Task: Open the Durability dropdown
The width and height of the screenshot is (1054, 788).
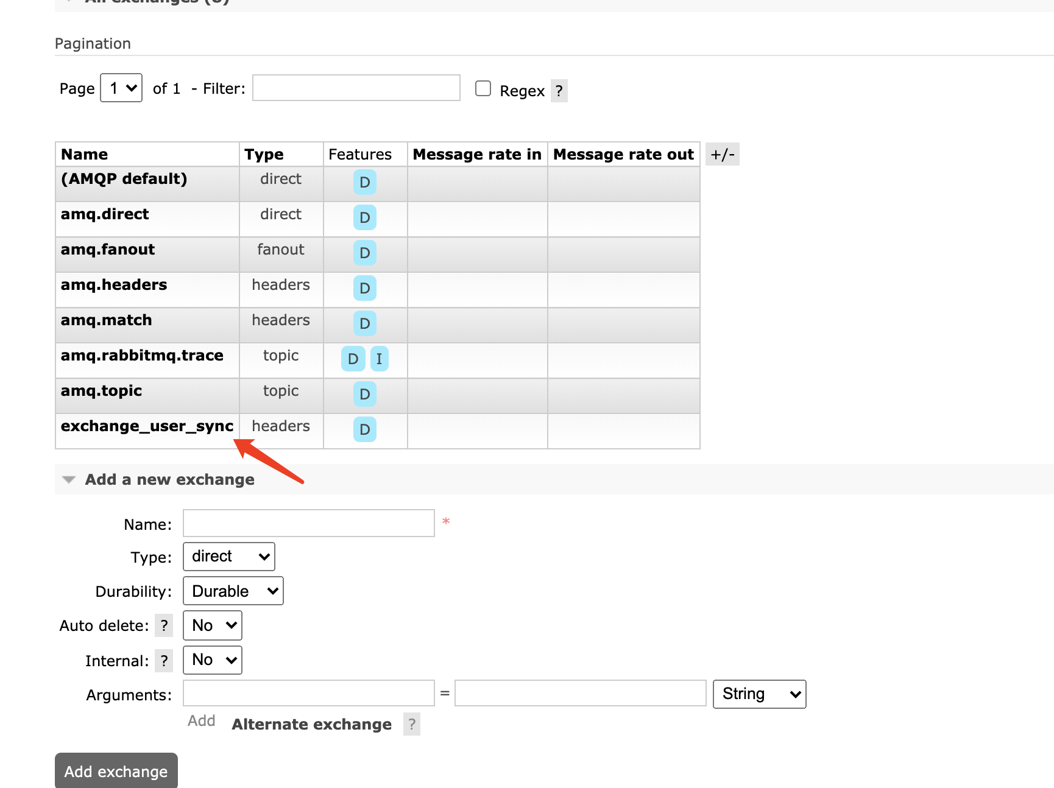Action: coord(233,591)
